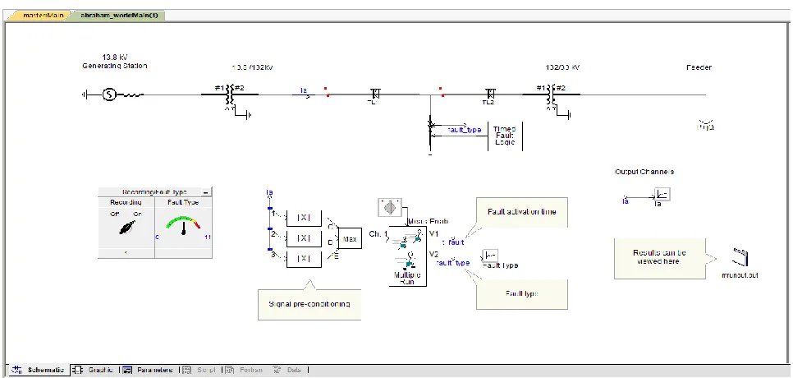Open the Fortran view tab

245,370
